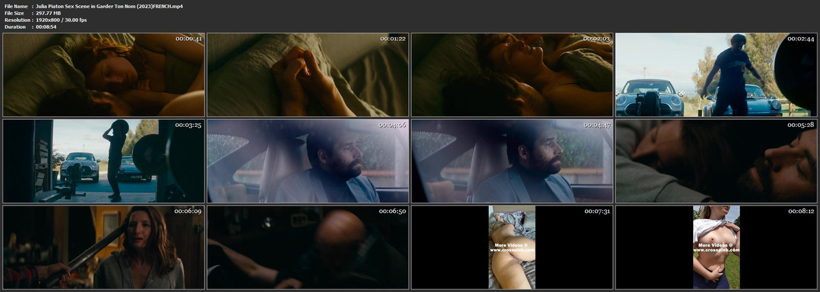
Task: Click the 'File Name' label in header
Action: point(17,6)
